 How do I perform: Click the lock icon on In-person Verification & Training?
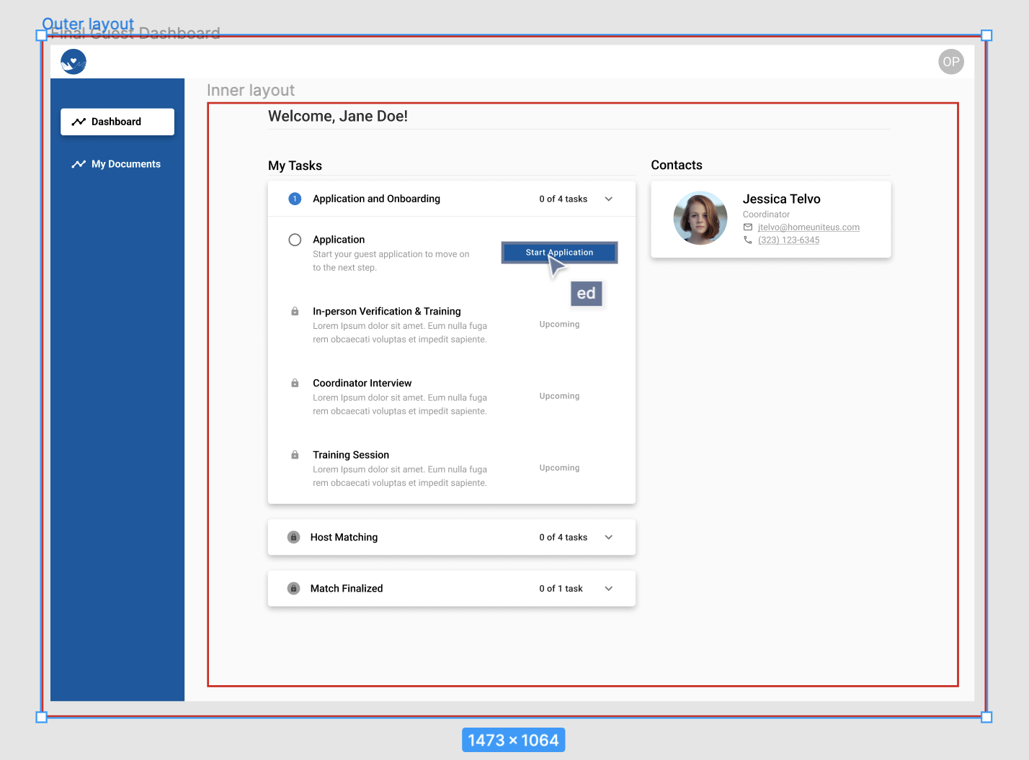click(294, 311)
